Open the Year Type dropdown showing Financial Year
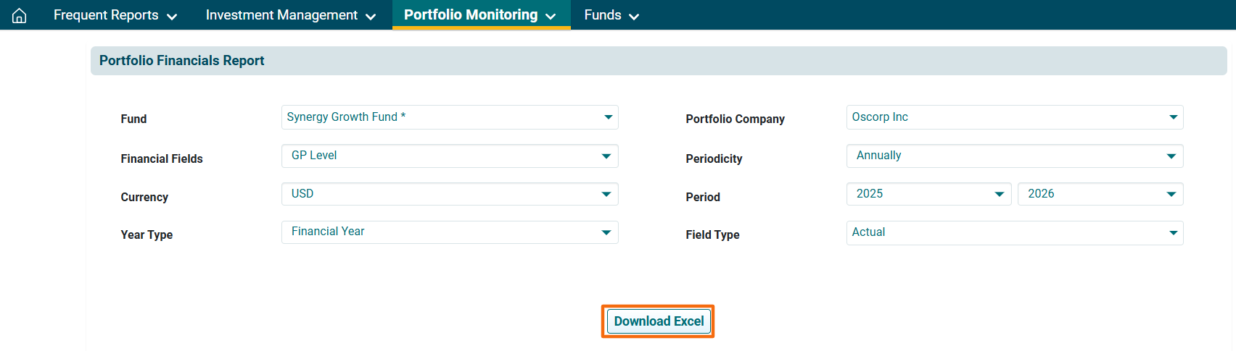Viewport: 1236px width, 351px height. [450, 232]
